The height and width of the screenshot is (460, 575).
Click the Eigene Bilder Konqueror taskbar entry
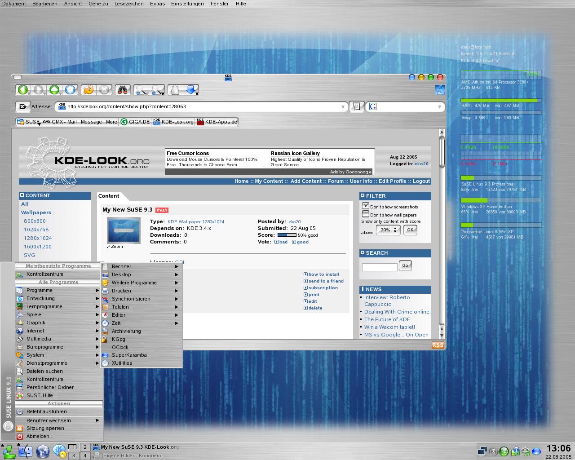coord(128,456)
